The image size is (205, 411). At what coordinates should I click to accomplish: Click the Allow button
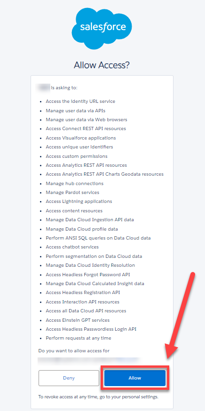(135, 378)
